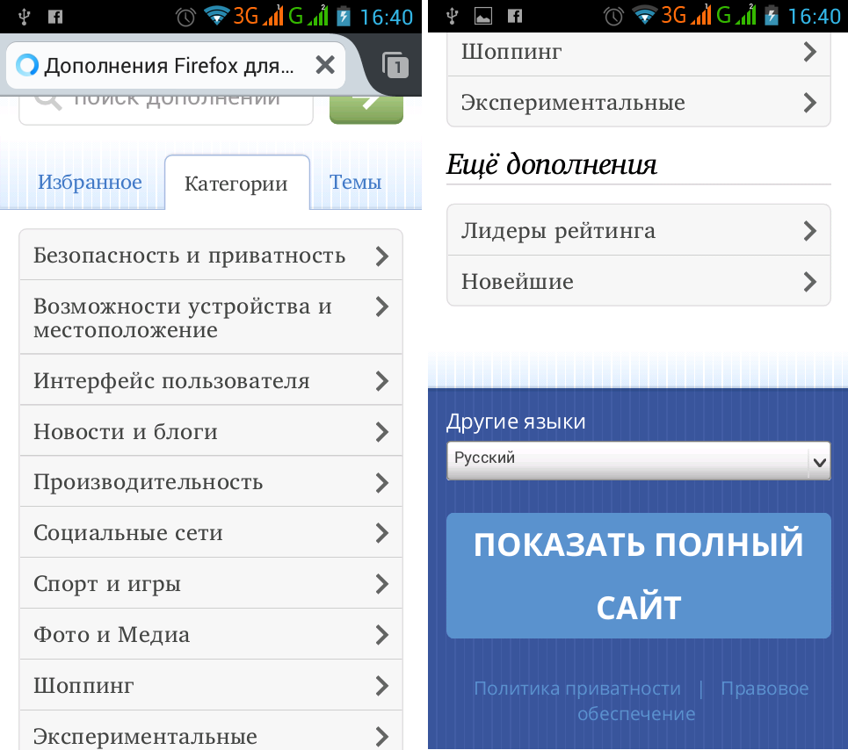This screenshot has width=848, height=750.
Task: Switch to the Избранное tab
Action: pyautogui.click(x=90, y=182)
